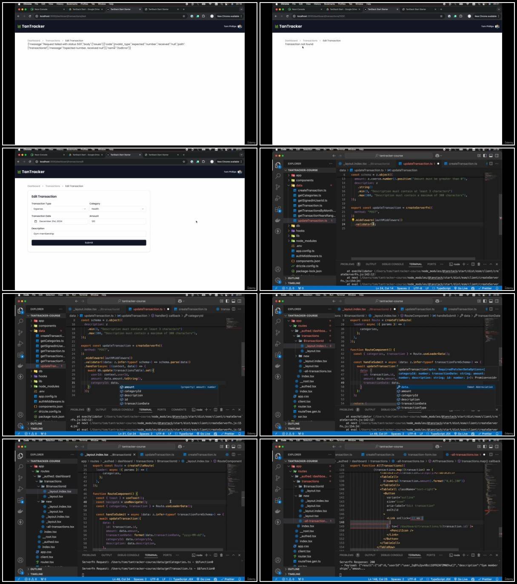Switch to createTransaction.ts tab in .validator( VS Code window
Image resolution: width=517 pixels, height=584 pixels.
tap(463, 163)
